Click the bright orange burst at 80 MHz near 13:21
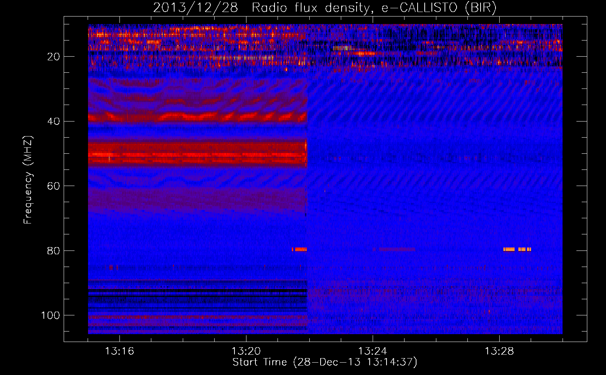The height and width of the screenshot is (375, 606). [300, 249]
